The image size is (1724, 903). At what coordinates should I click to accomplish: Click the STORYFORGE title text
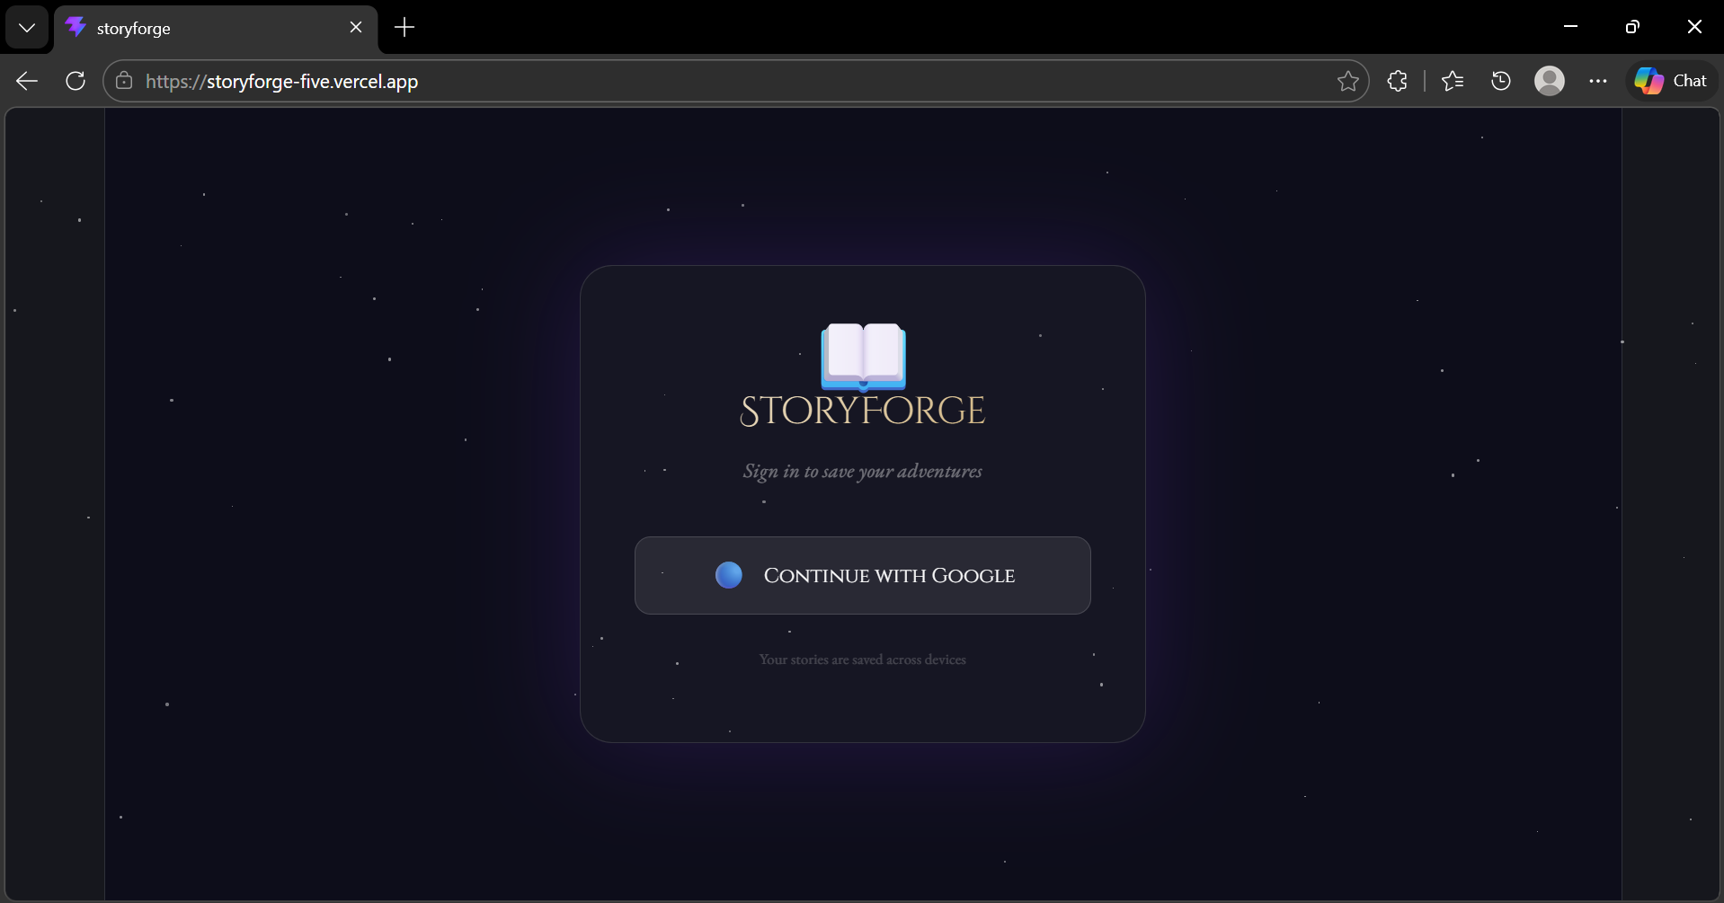pyautogui.click(x=863, y=411)
